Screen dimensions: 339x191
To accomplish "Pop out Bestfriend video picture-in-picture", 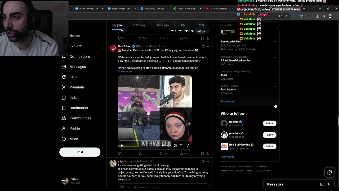I will (182, 146).
